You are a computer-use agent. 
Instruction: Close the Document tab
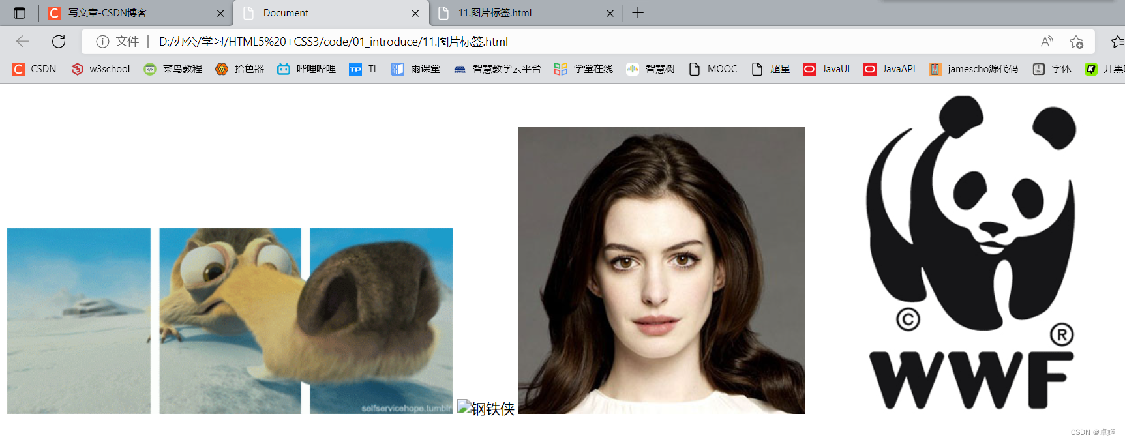click(415, 13)
